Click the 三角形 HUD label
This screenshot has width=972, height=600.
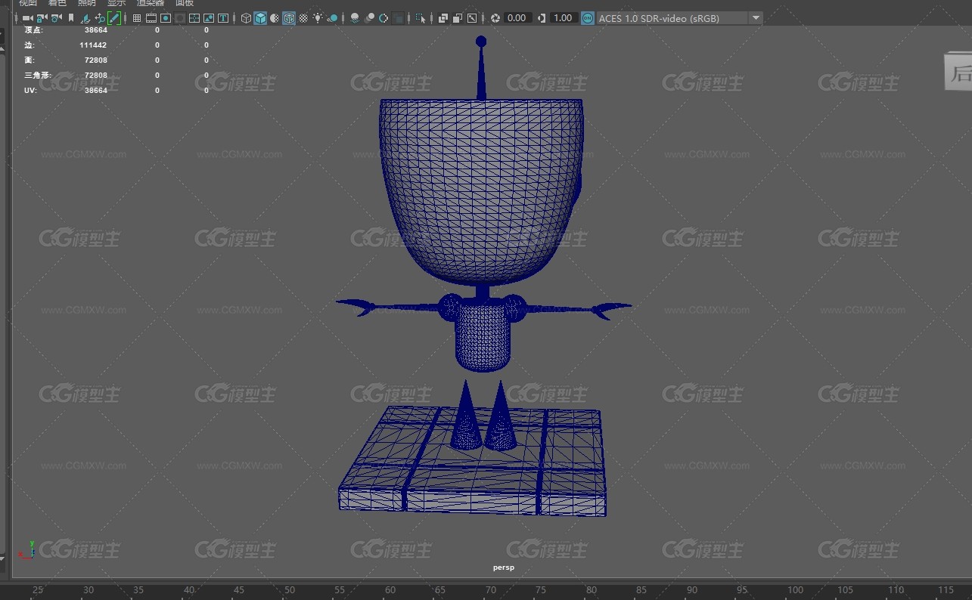point(38,76)
